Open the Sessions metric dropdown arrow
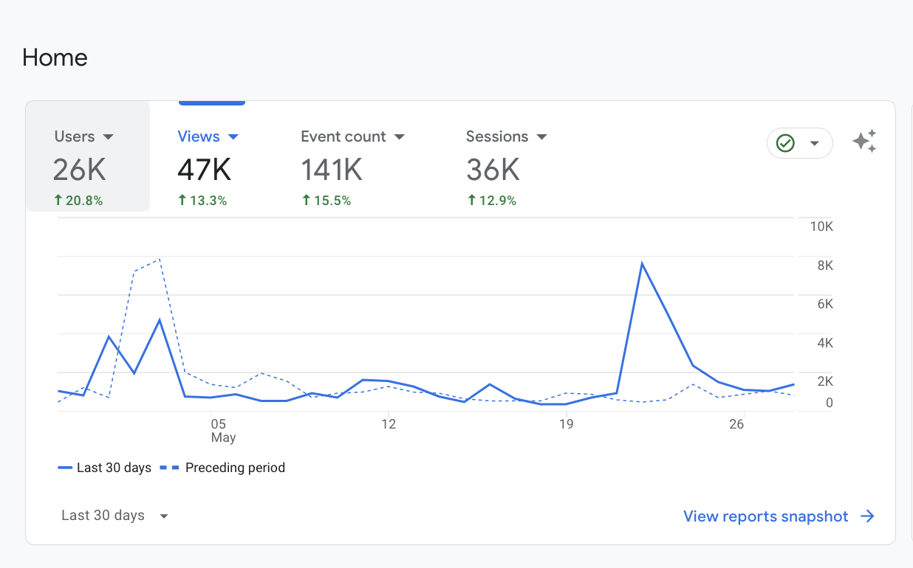 542,137
